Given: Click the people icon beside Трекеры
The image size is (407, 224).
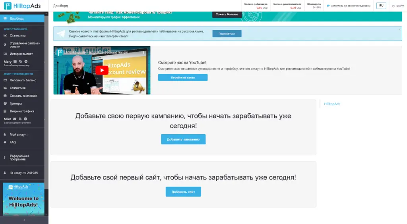Looking at the screenshot, I should tap(5, 103).
